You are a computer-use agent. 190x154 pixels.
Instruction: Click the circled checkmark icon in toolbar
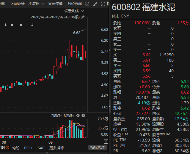point(87,4)
